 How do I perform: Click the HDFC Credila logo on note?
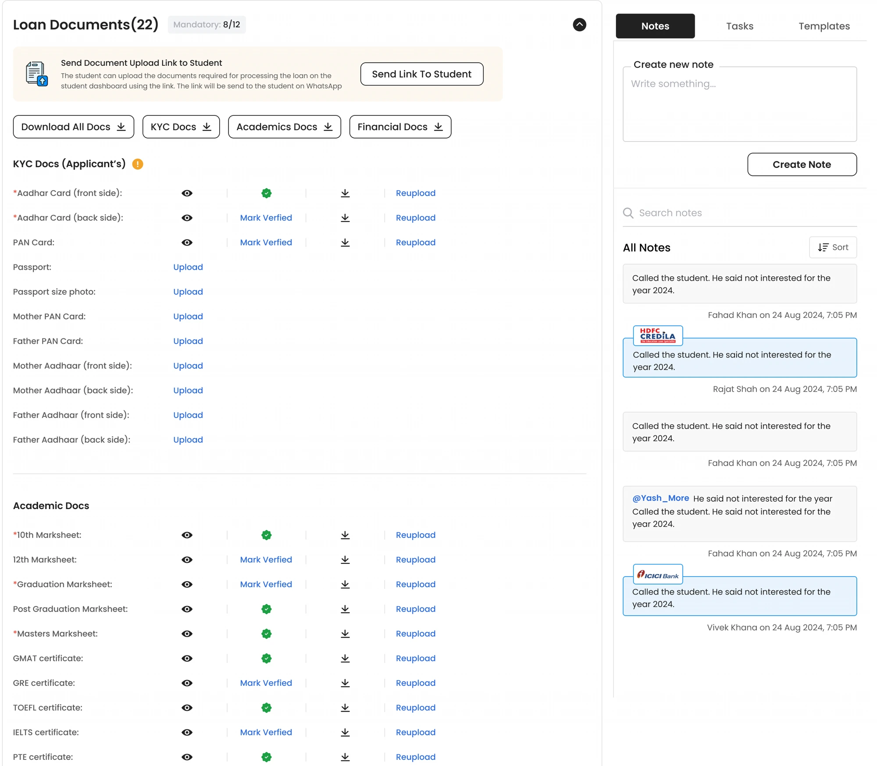(658, 335)
